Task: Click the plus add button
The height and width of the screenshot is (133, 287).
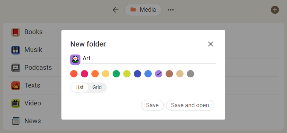Action: point(275,10)
